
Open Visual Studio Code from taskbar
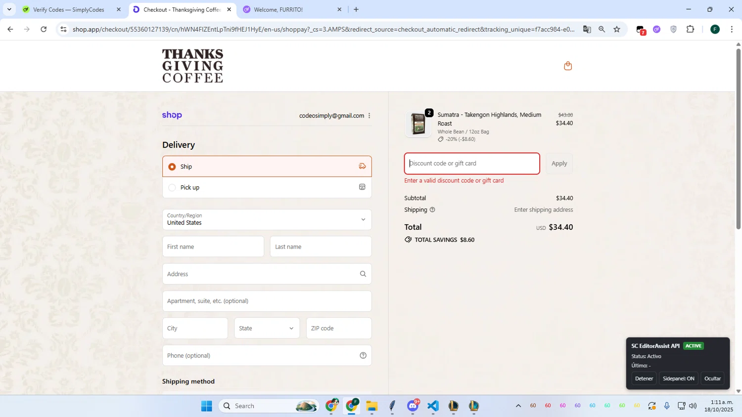point(433,406)
